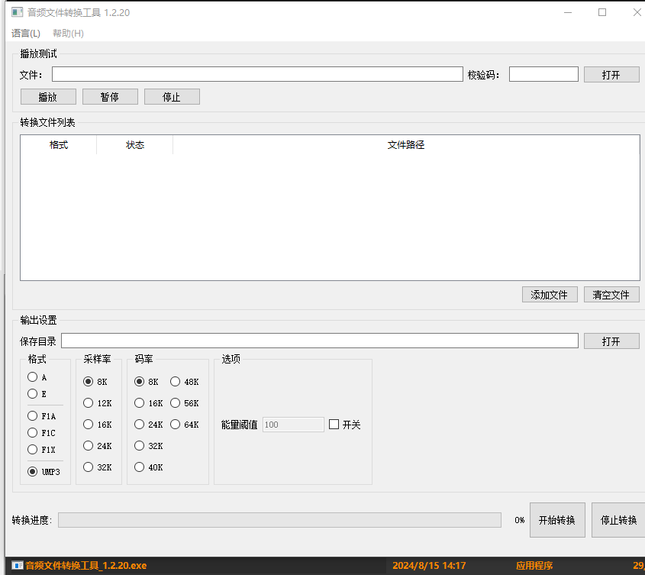Click the 格式 column header

[x=59, y=145]
